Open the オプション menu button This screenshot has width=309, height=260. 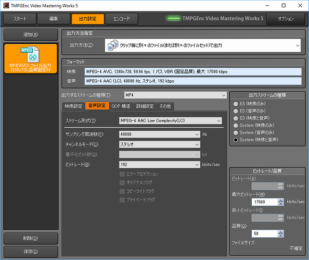pos(285,19)
